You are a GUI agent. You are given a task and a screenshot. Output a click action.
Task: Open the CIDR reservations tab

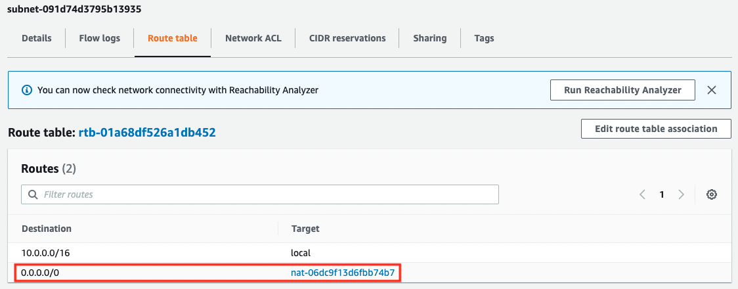pos(347,38)
